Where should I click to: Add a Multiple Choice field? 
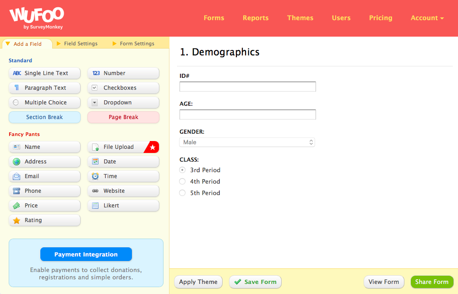tap(45, 103)
